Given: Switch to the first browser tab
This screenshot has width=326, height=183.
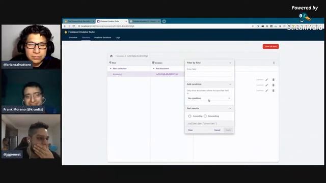Looking at the screenshot, I should click(79, 21).
